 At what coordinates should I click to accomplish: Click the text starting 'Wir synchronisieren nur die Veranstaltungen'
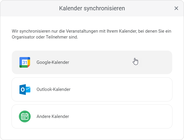tap(91, 34)
